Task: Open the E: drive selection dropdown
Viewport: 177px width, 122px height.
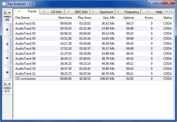Action: [7, 13]
